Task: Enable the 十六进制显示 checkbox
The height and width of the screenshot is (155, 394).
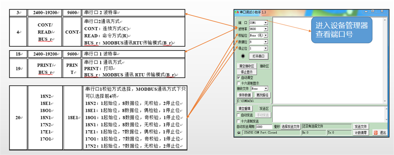Action: pos(238,83)
